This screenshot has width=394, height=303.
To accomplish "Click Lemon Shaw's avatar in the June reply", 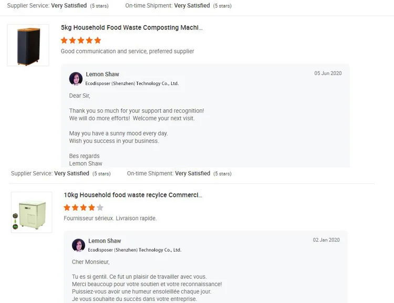I will tap(76, 79).
